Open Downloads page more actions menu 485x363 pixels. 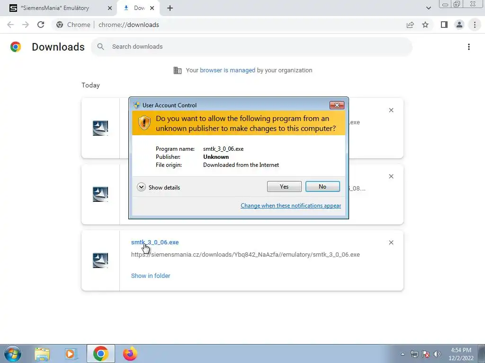coord(468,47)
